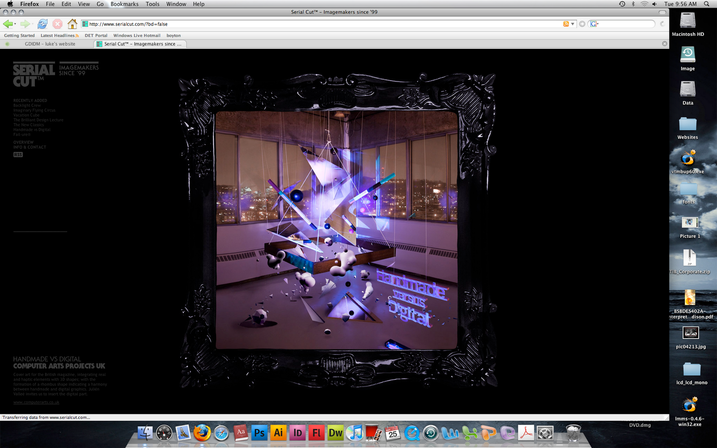Open iCal calendar from the Dock
The width and height of the screenshot is (717, 448).
pyautogui.click(x=393, y=433)
